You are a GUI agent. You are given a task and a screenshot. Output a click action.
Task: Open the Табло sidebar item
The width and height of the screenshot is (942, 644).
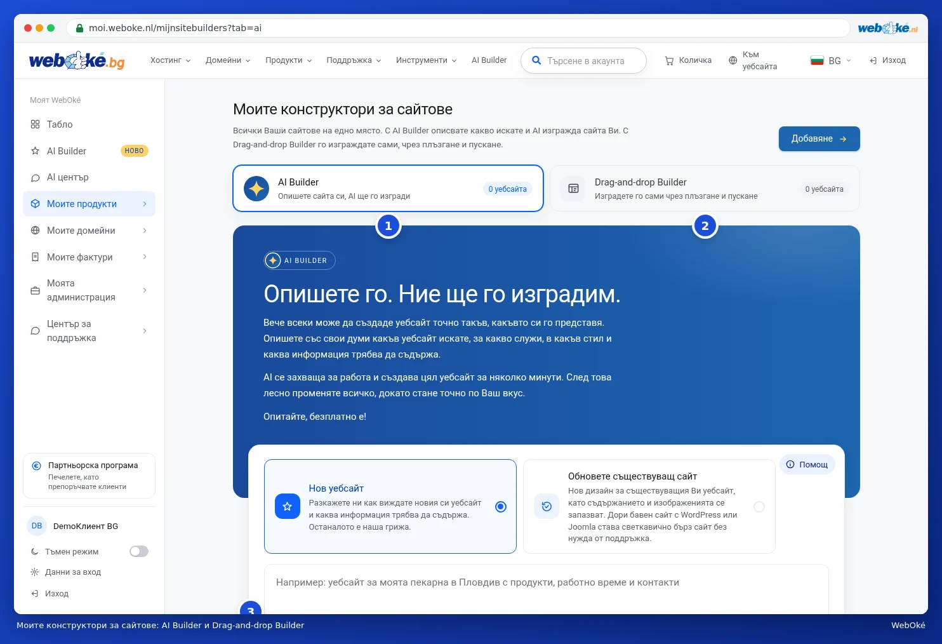(x=89, y=124)
